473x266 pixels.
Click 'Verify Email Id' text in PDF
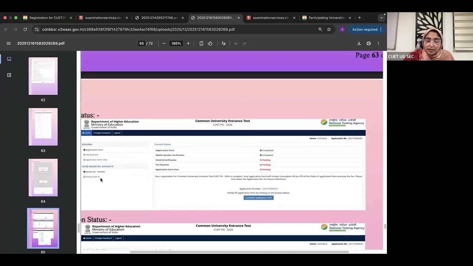coord(92,177)
